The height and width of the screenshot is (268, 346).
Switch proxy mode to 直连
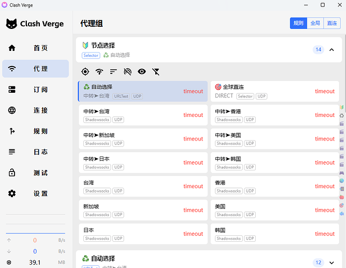332,23
